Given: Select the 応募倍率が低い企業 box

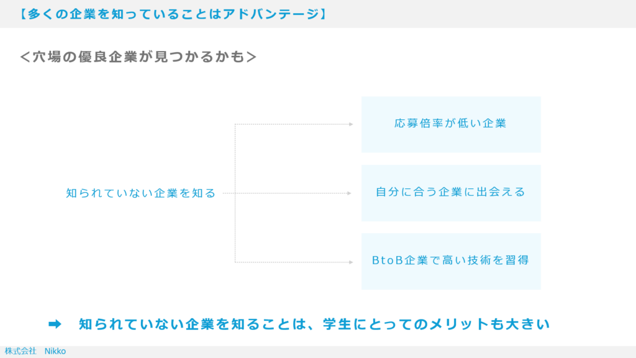Looking at the screenshot, I should [x=451, y=124].
